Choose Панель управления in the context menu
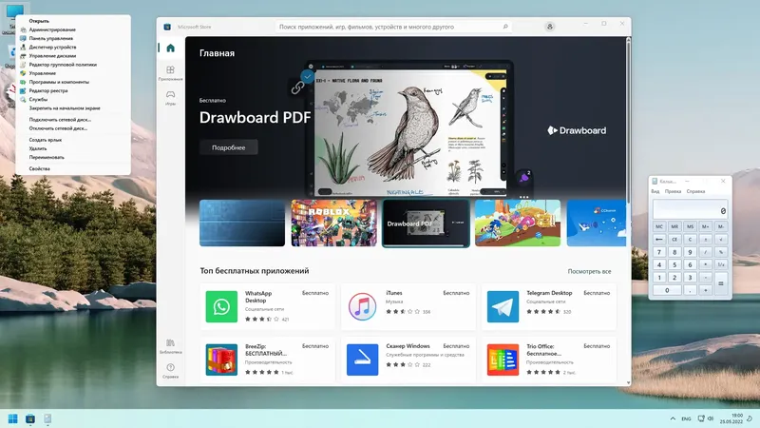 point(51,38)
